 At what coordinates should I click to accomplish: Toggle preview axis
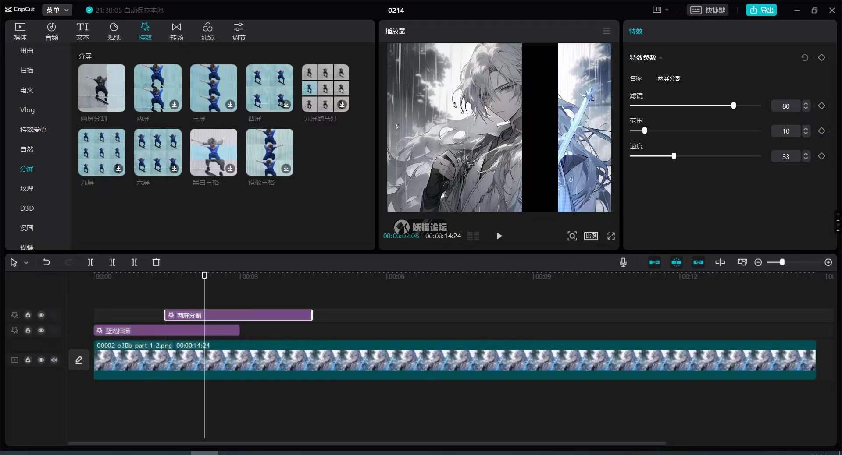[720, 262]
